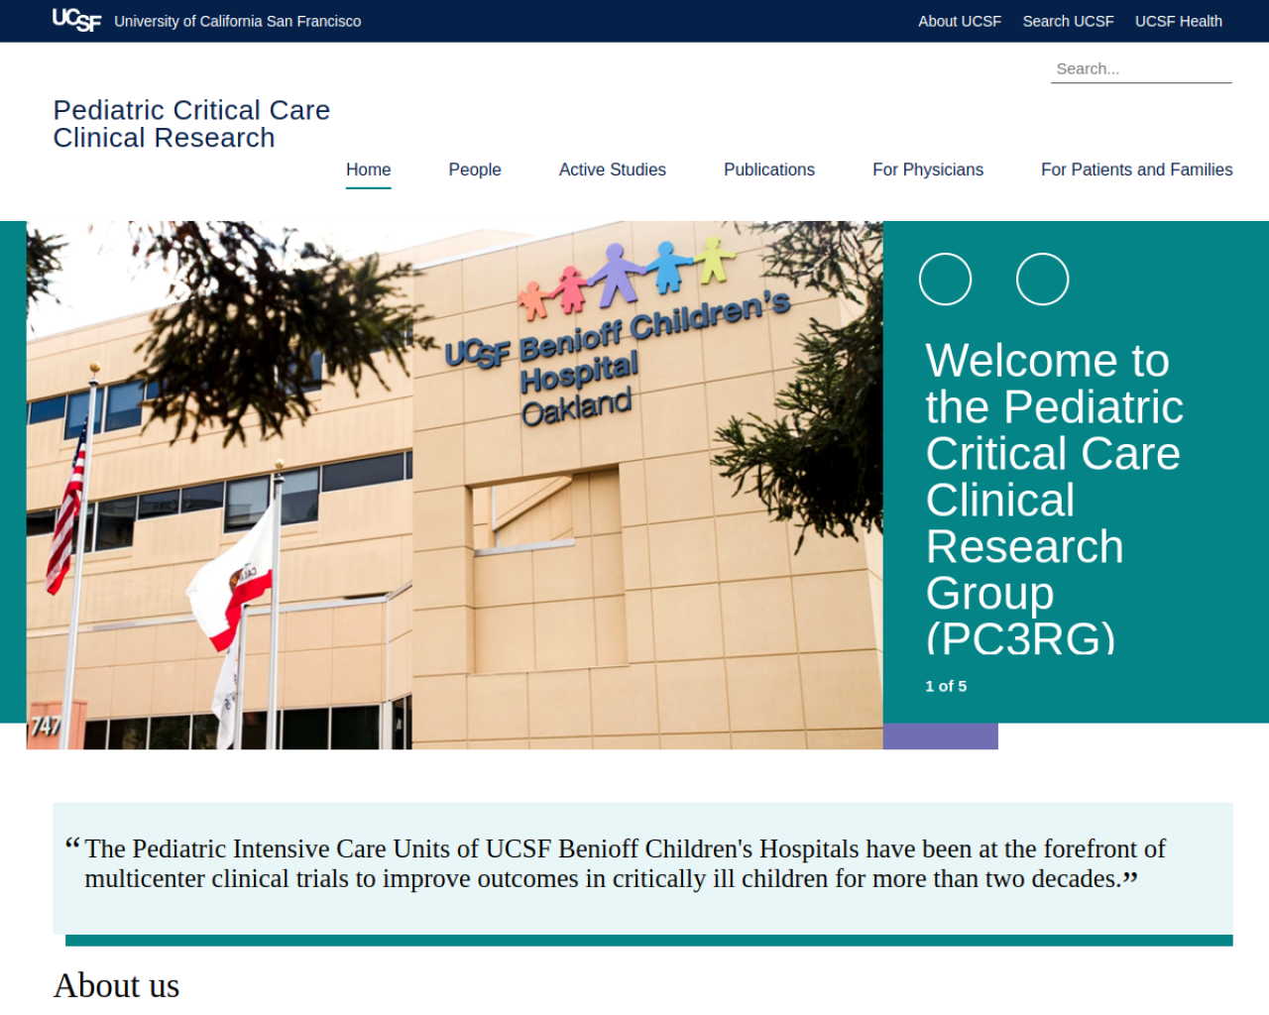Click previous slide circle button
This screenshot has height=1015, width=1269.
coord(945,279)
